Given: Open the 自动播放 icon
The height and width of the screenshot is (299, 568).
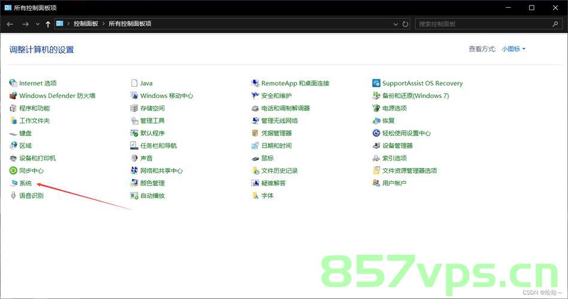Looking at the screenshot, I should [x=134, y=196].
